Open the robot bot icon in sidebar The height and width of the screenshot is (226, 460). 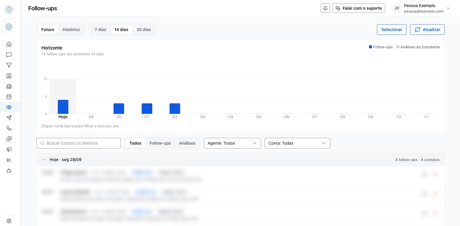(x=9, y=170)
